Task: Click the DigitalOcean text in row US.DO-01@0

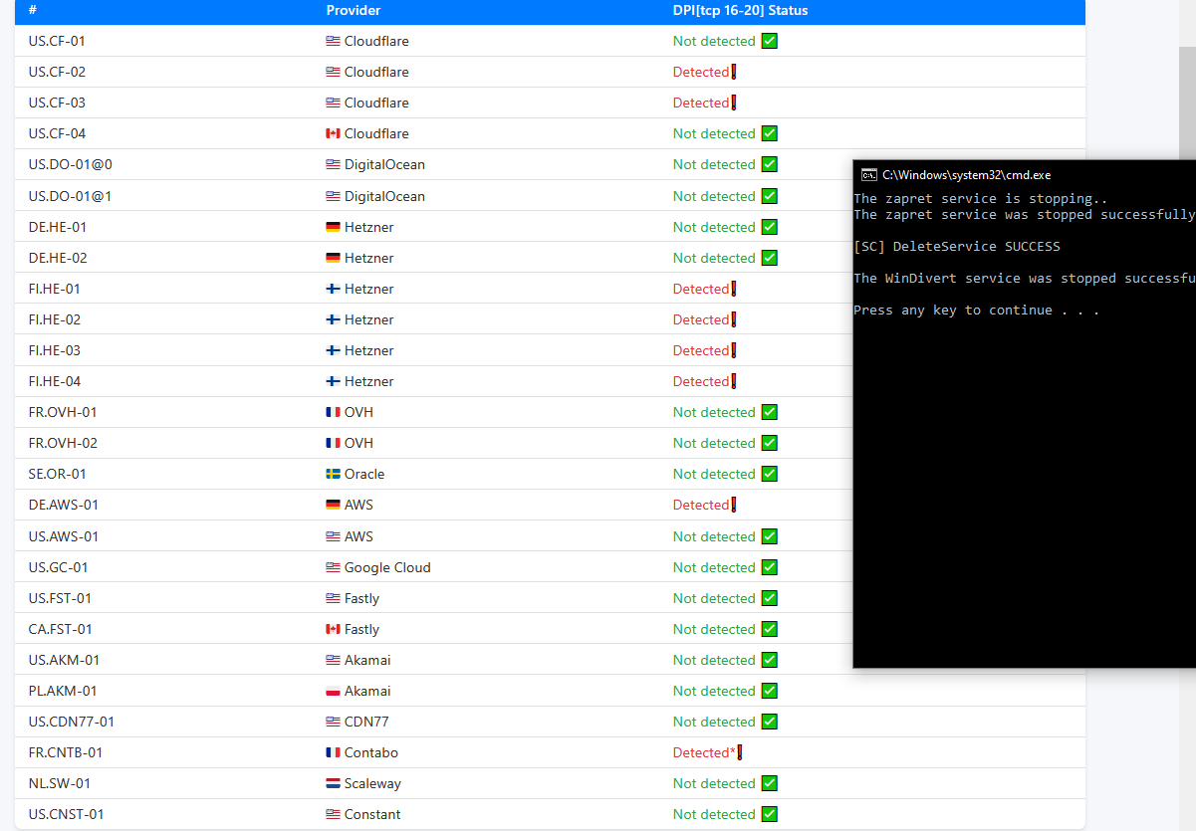Action: (384, 164)
